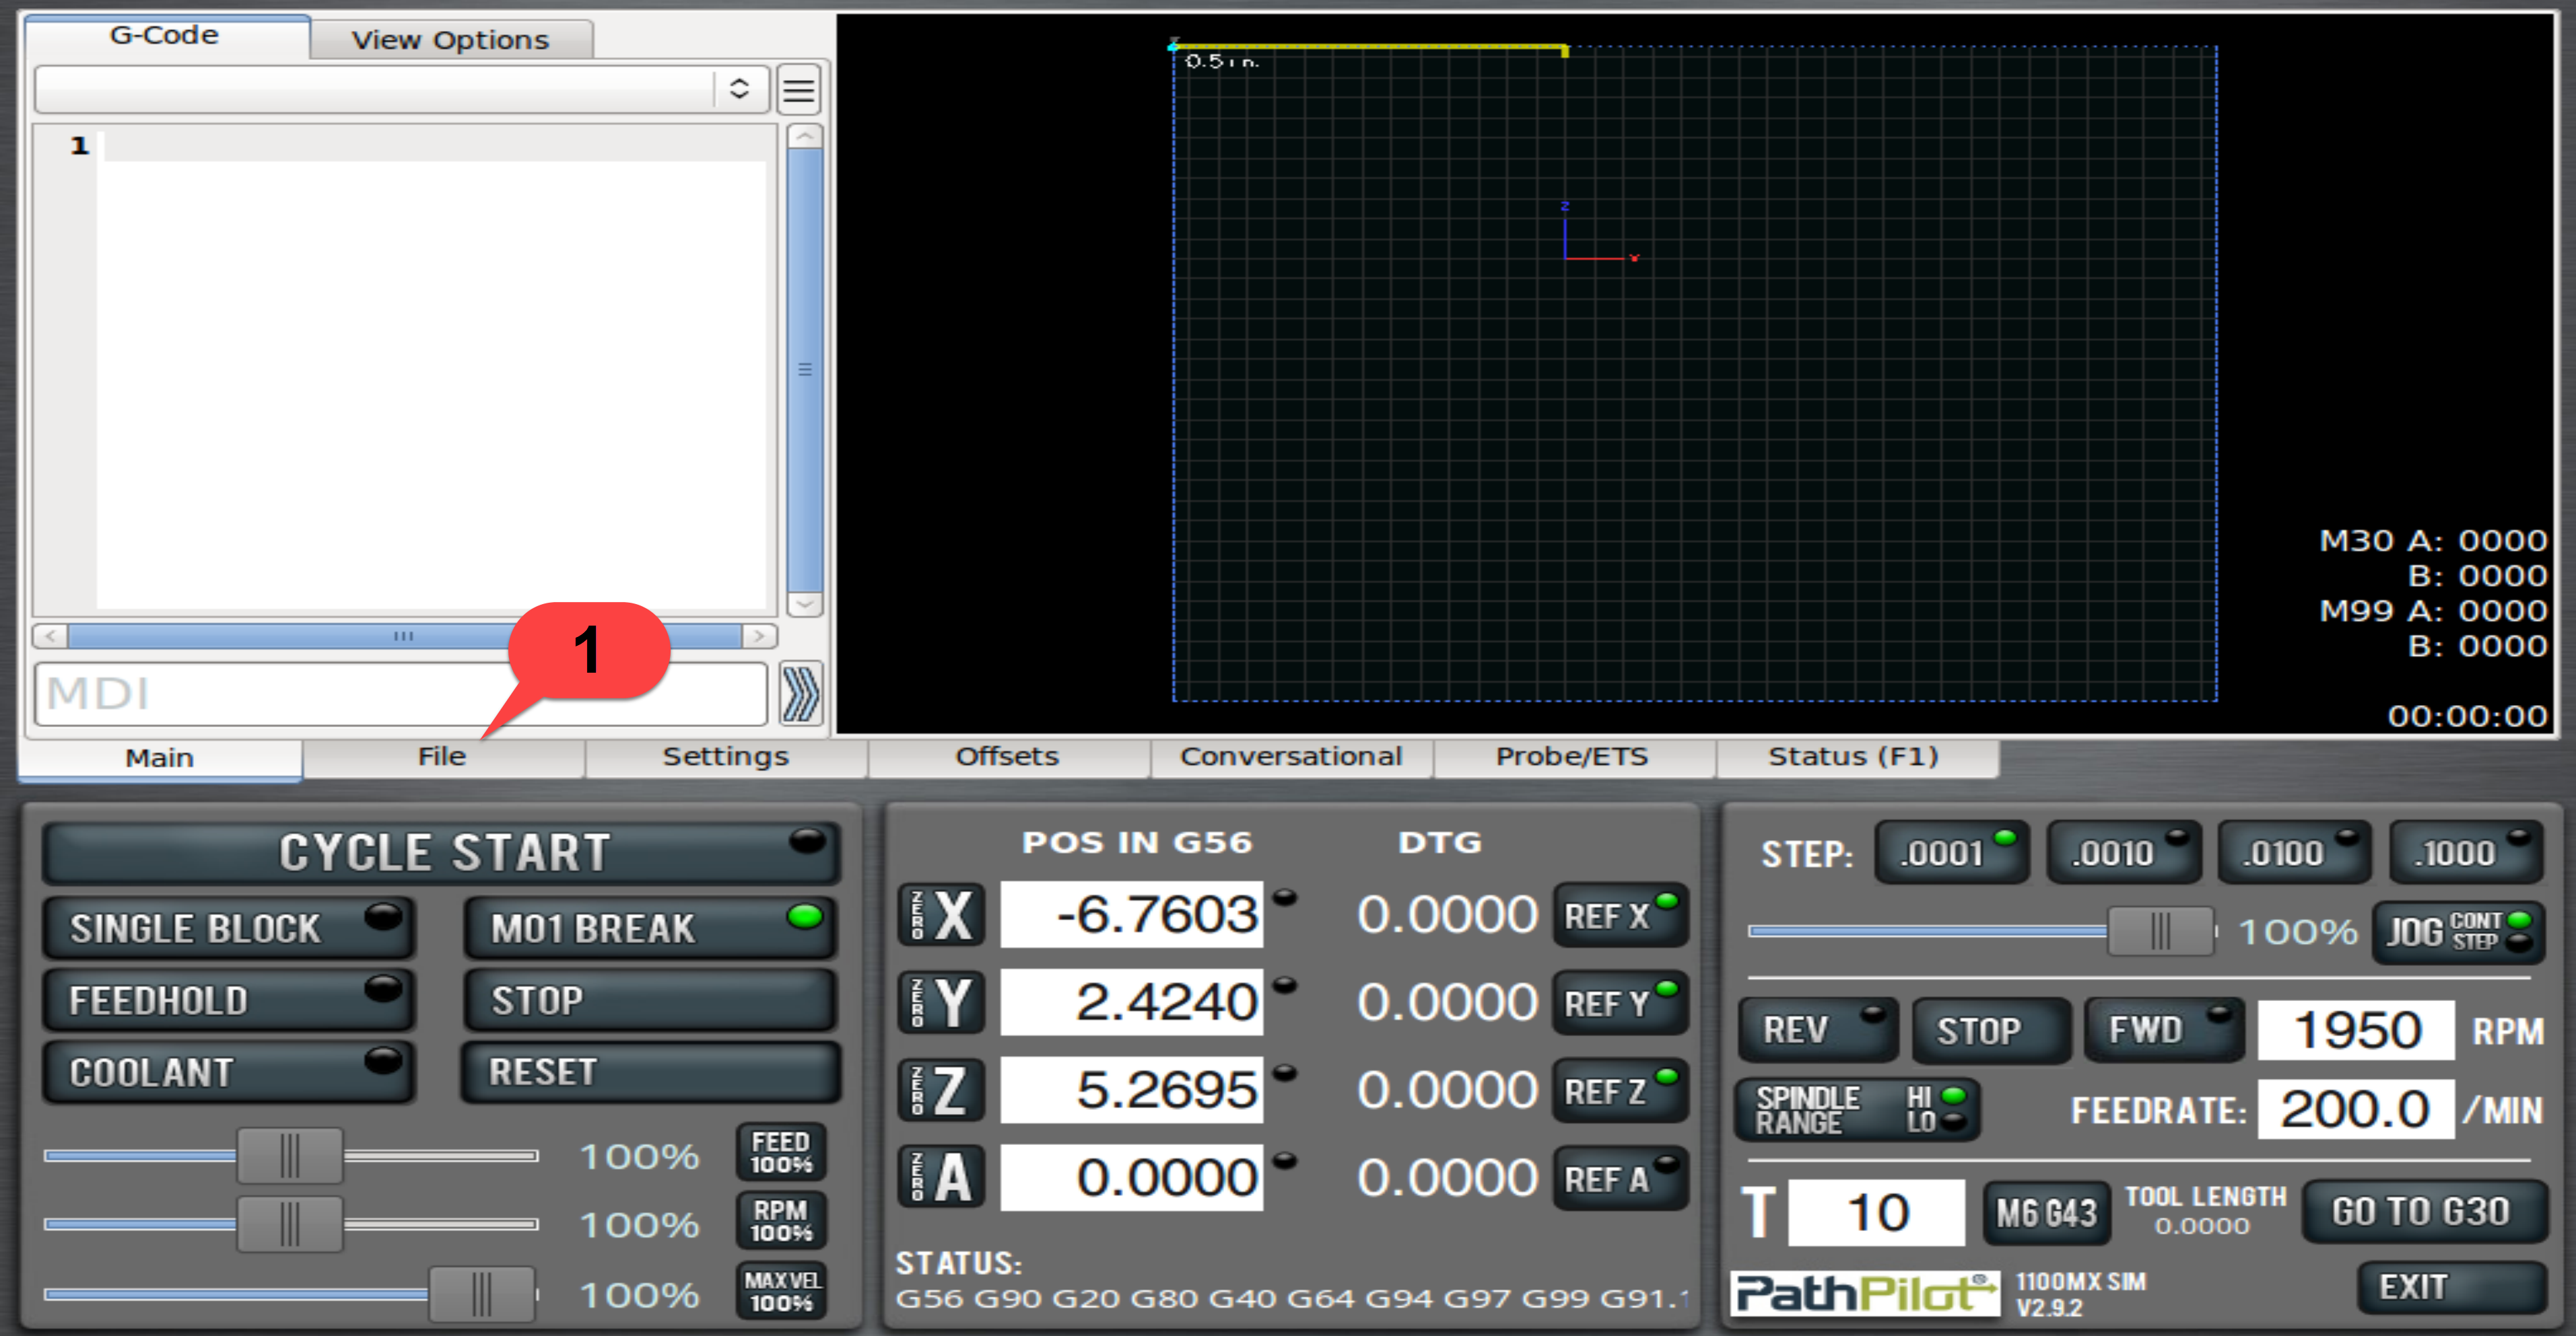Click the Zero X axis button
The width and height of the screenshot is (2576, 1336).
[x=941, y=914]
